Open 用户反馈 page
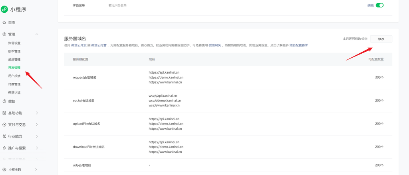The height and width of the screenshot is (175, 409). tap(14, 76)
